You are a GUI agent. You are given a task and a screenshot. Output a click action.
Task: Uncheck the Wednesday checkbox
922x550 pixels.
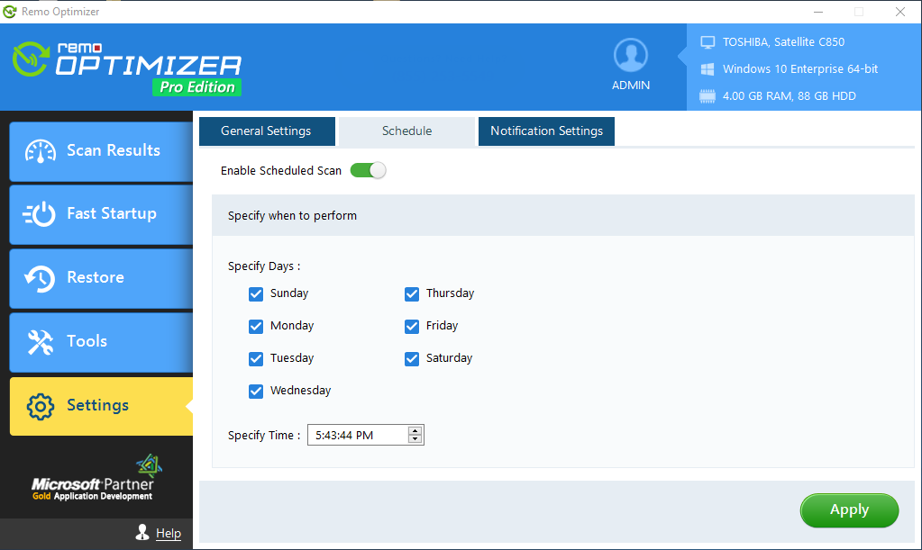[x=256, y=391]
